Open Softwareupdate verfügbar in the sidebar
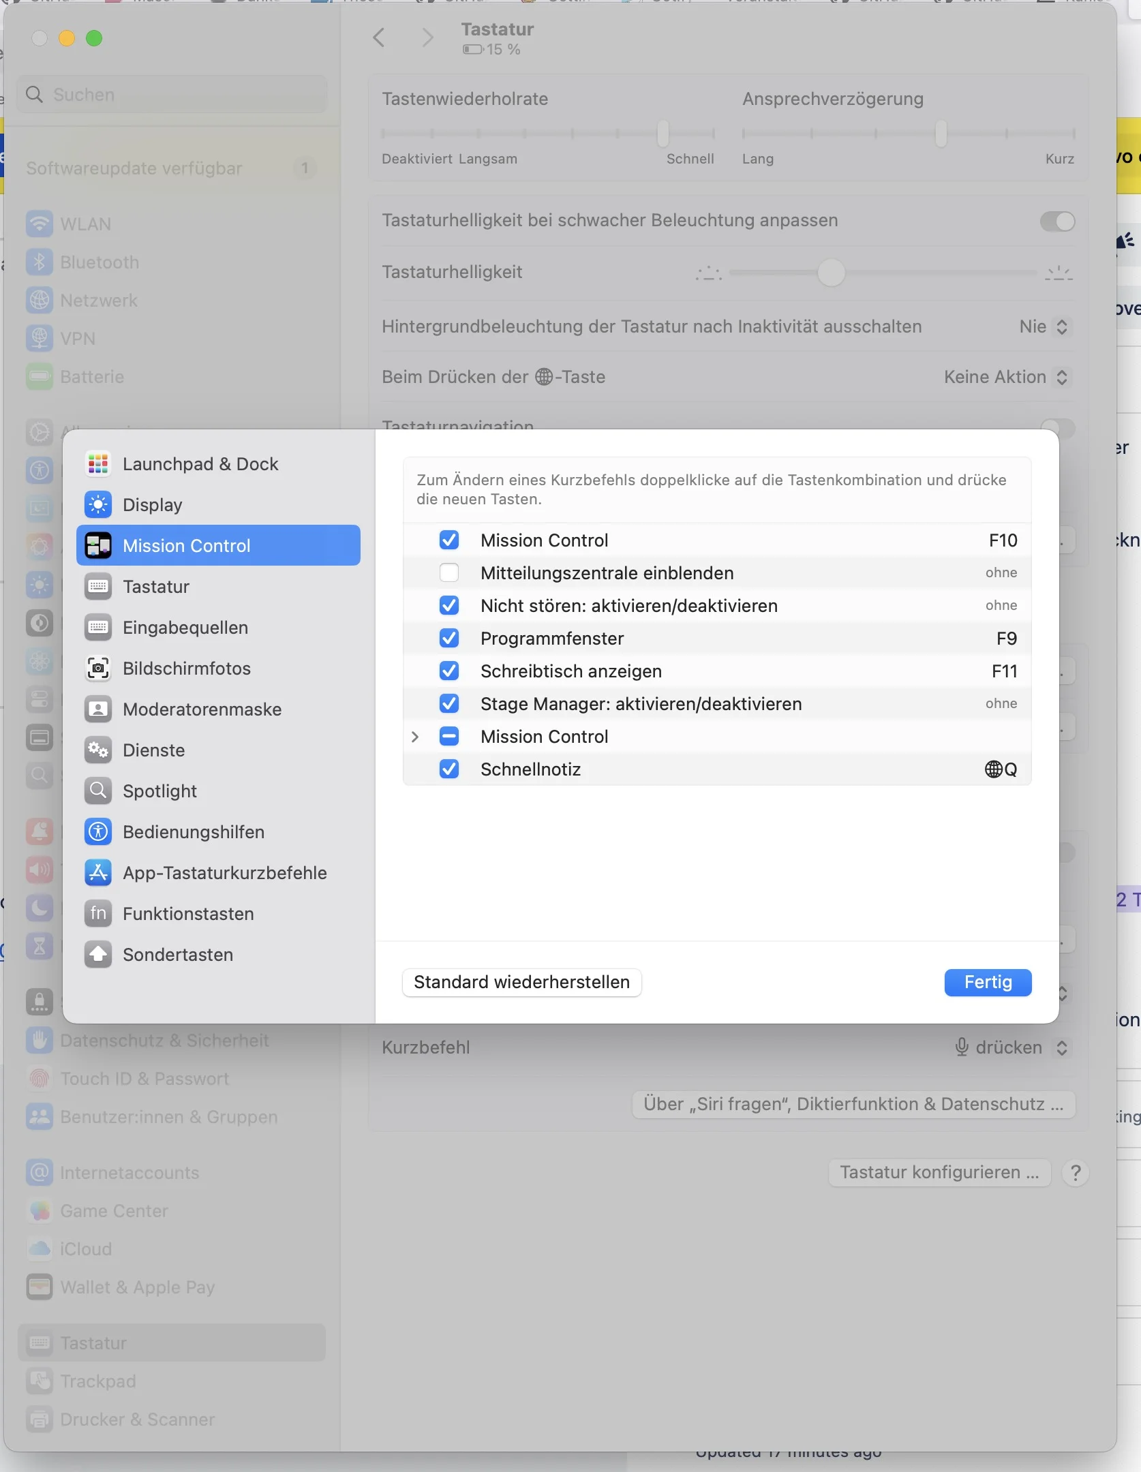Image resolution: width=1141 pixels, height=1472 pixels. pyautogui.click(x=172, y=168)
